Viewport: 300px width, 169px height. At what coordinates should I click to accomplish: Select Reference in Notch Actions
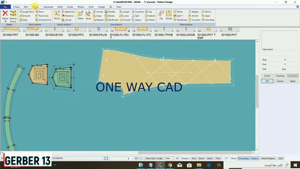click(68, 12)
